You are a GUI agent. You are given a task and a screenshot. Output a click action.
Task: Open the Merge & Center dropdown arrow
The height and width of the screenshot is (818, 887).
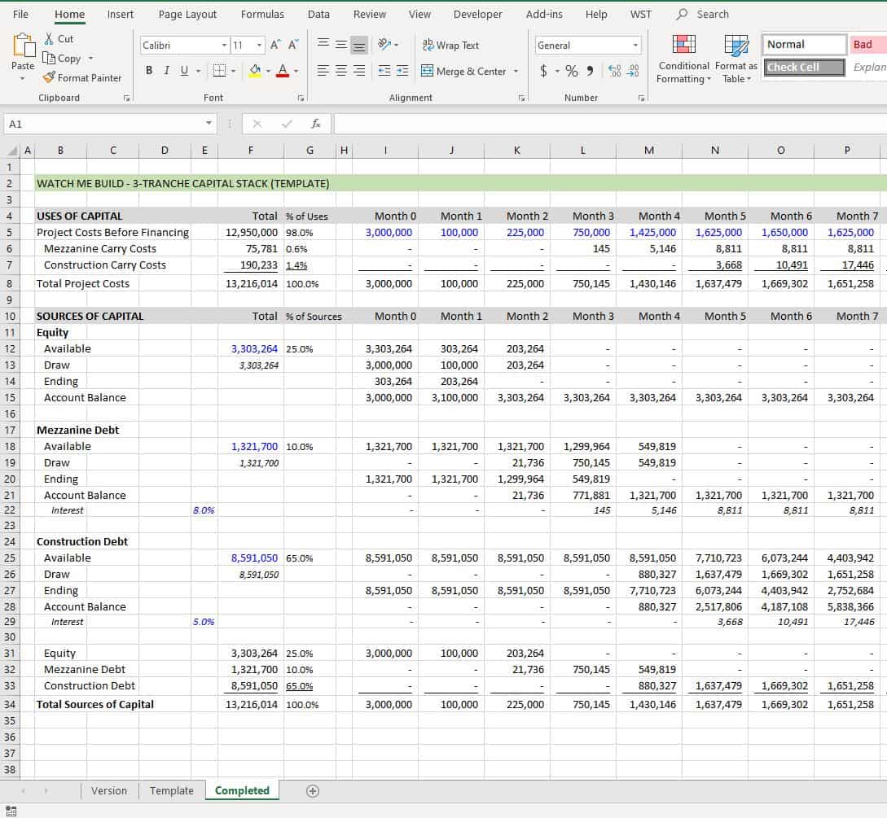(x=516, y=72)
